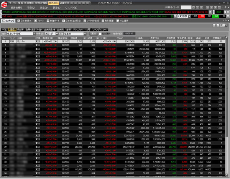
Task: Click the red Okasan logo icon
Action: pos(4,5)
